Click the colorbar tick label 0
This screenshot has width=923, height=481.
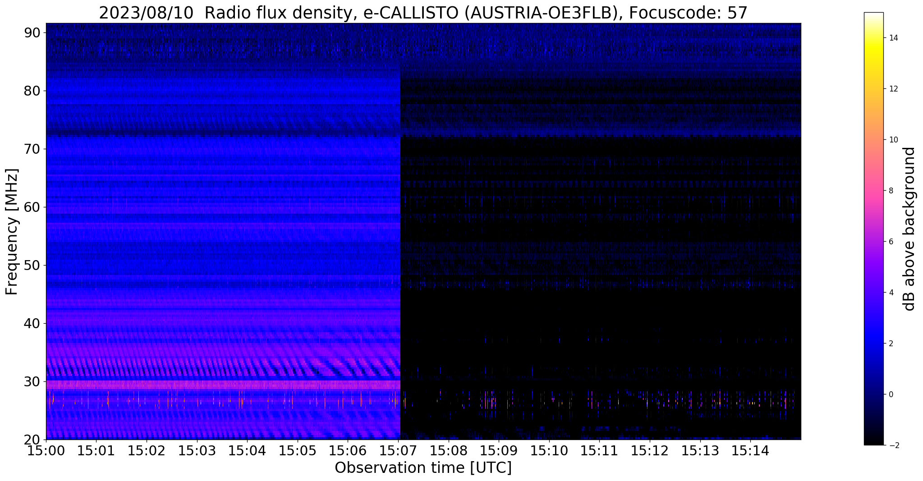tap(891, 394)
